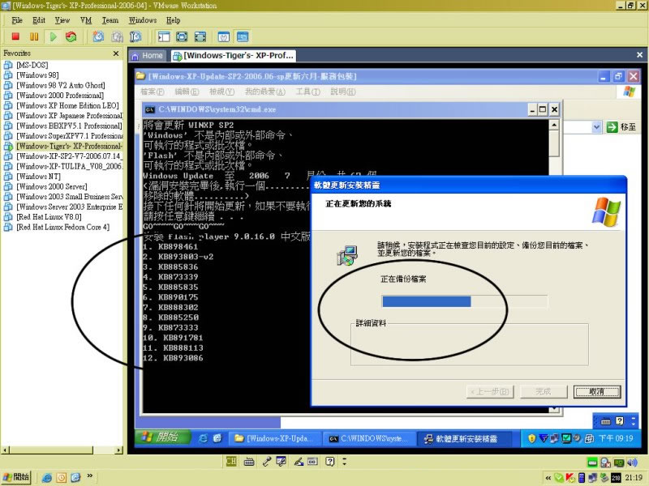This screenshot has height=486, width=649.
Task: Open the Team menu
Action: [110, 20]
